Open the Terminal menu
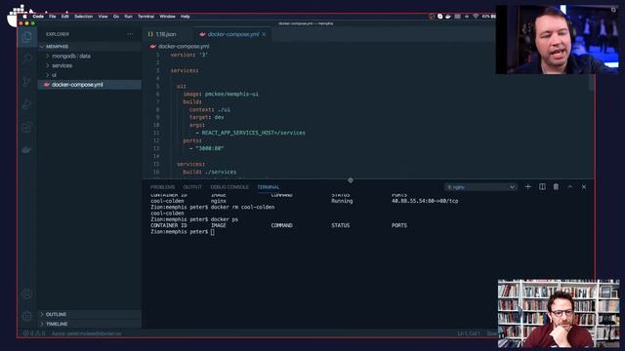Viewport: 625px width, 351px height. pyautogui.click(x=146, y=17)
